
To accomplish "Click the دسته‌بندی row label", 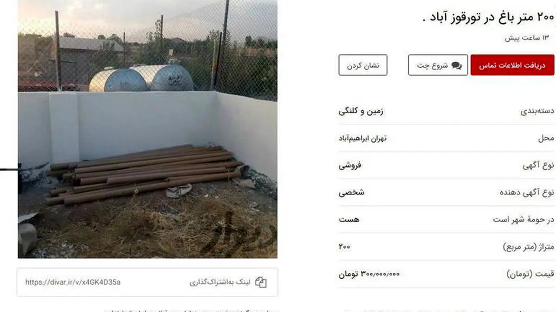I will click(x=537, y=111).
